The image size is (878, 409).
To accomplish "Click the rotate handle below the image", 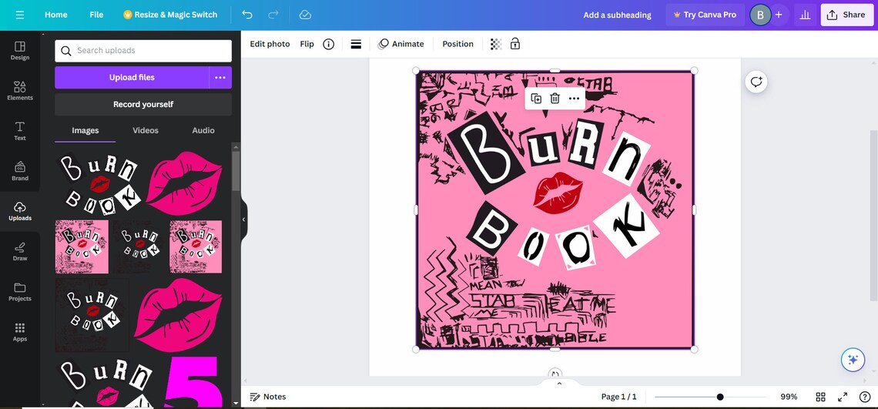I will pos(555,374).
